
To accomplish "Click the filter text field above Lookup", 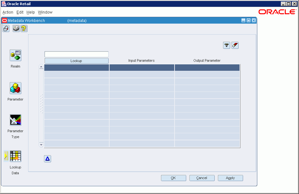I will (77, 54).
